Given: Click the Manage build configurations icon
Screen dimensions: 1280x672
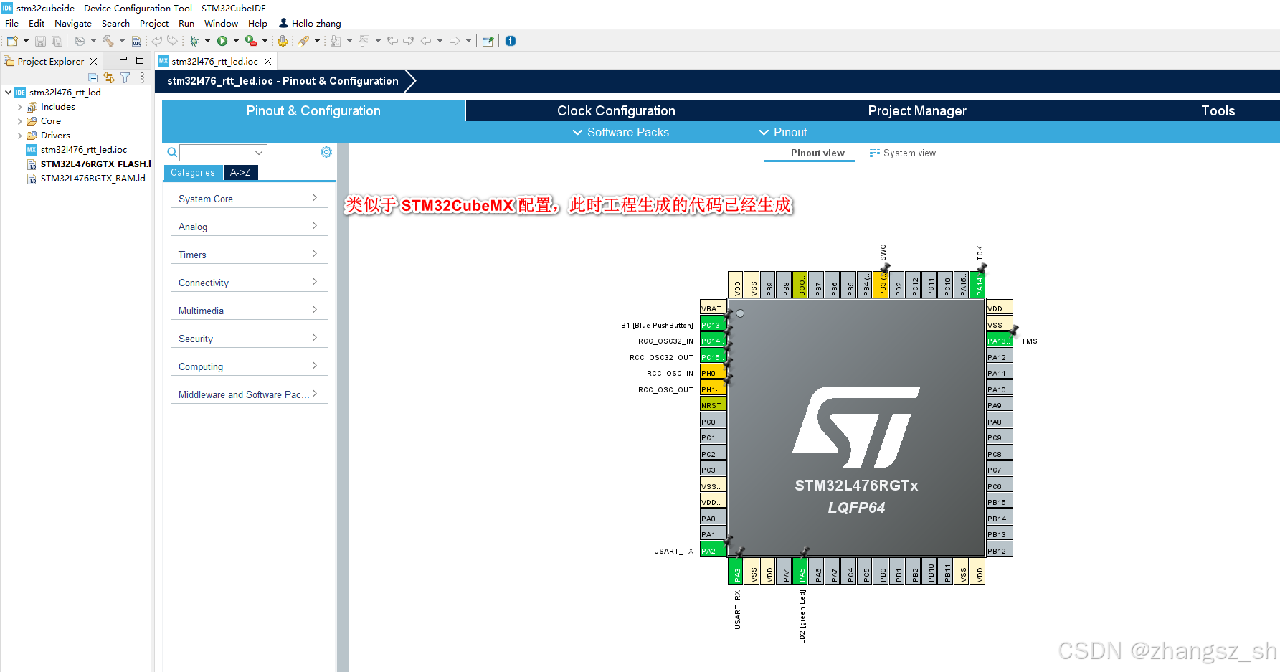Looking at the screenshot, I should pos(80,41).
